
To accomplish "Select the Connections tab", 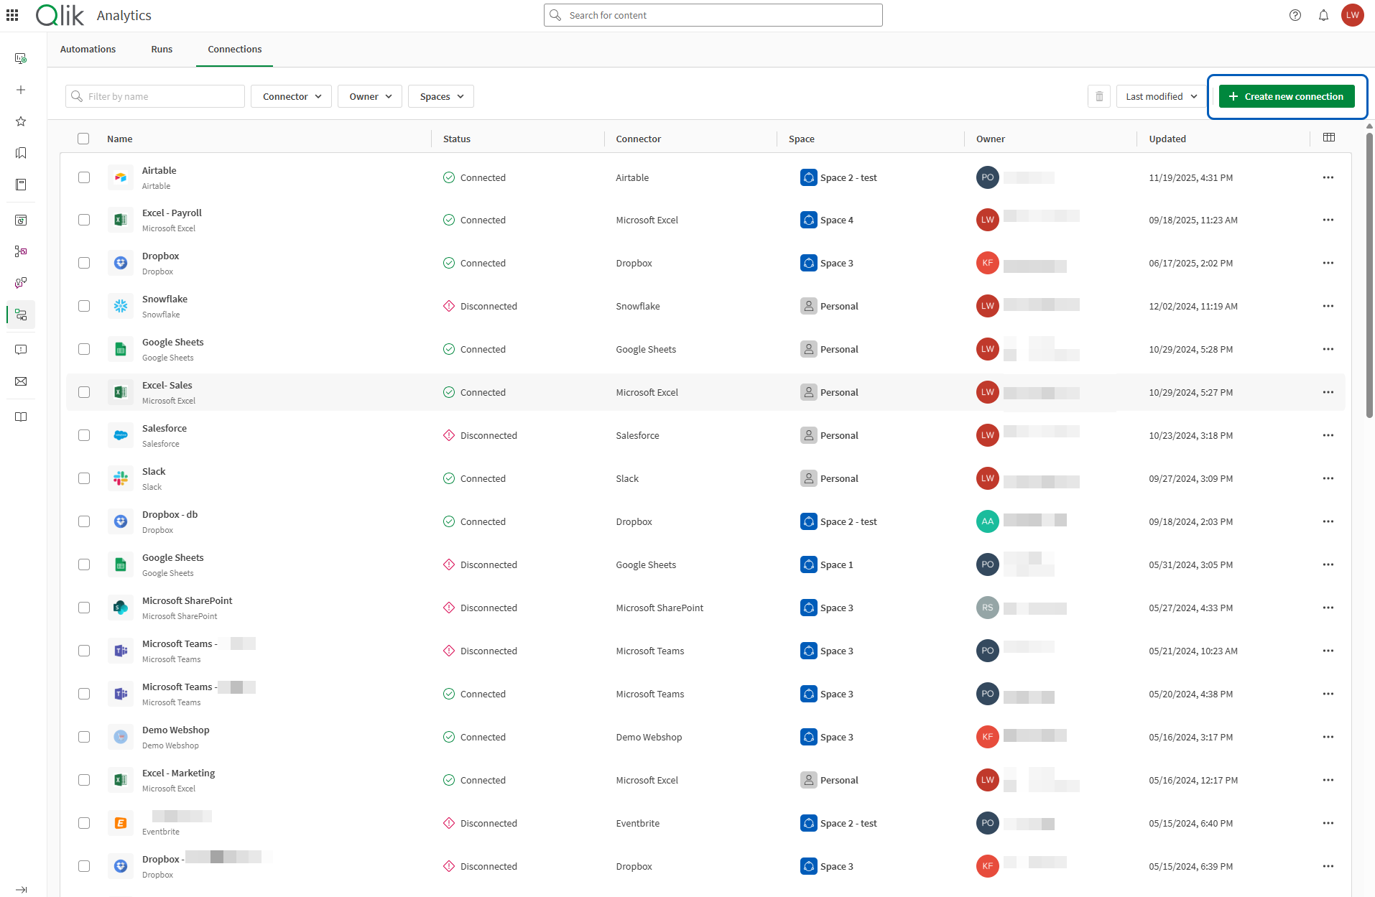I will click(x=235, y=49).
